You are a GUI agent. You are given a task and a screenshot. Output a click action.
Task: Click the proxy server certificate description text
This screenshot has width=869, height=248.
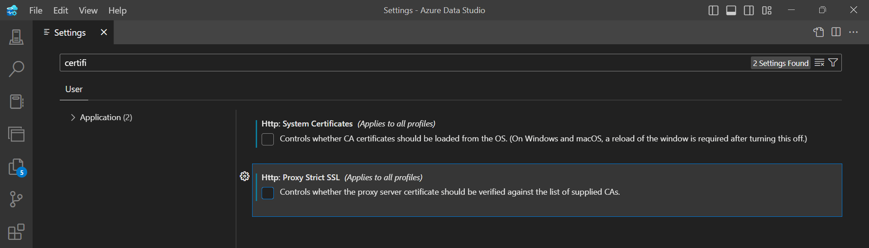450,192
